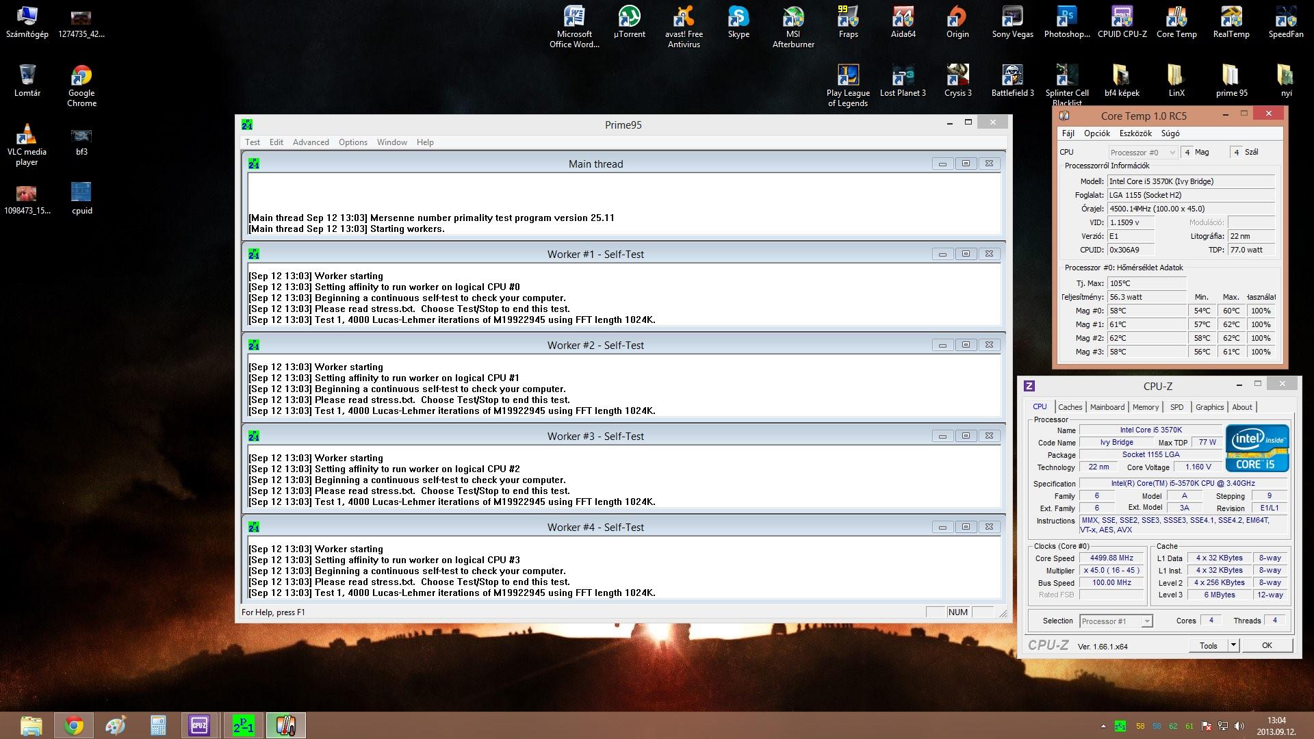The width and height of the screenshot is (1314, 739).
Task: Open the Window menu in Prime95
Action: [392, 142]
